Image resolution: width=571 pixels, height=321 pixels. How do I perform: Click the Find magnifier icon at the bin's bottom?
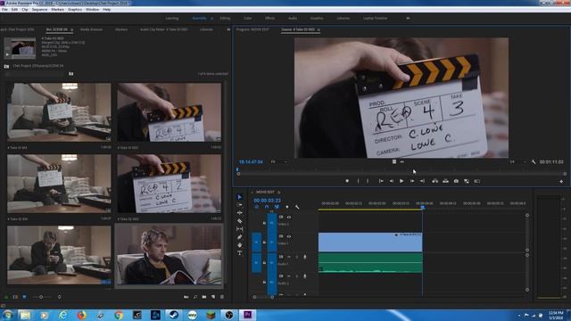[195, 297]
